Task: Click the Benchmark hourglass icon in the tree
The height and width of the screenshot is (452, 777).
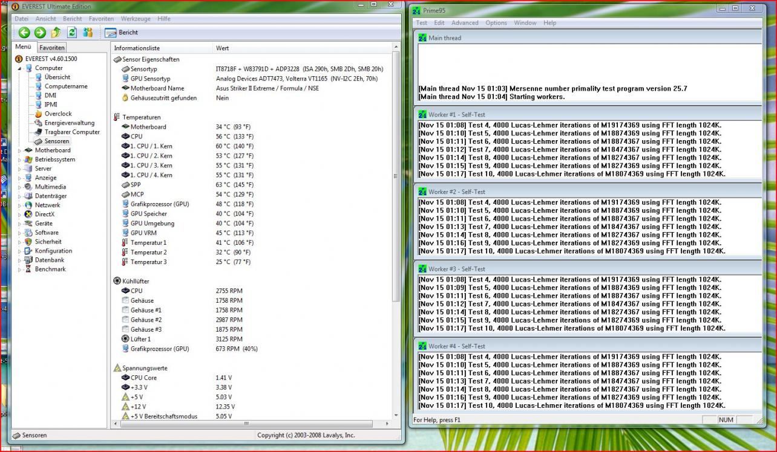Action: (x=28, y=269)
